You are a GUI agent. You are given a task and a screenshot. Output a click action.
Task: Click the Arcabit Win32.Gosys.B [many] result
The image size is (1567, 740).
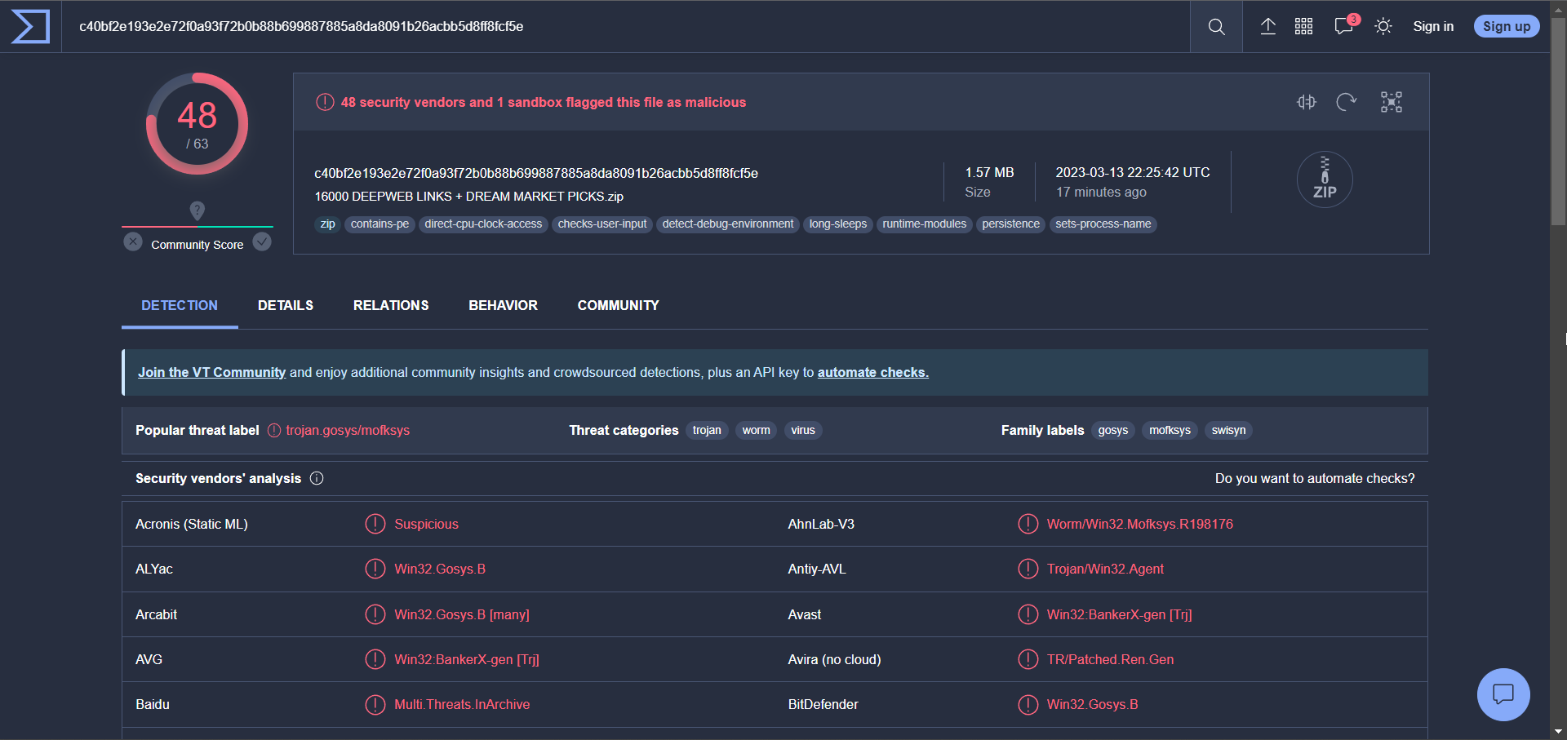462,614
